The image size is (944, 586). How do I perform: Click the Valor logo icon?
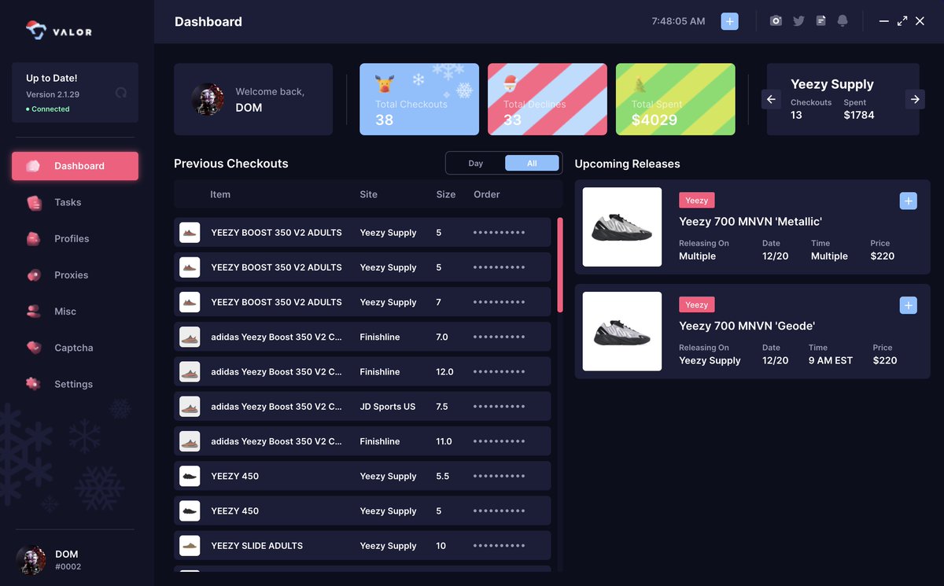tap(36, 31)
